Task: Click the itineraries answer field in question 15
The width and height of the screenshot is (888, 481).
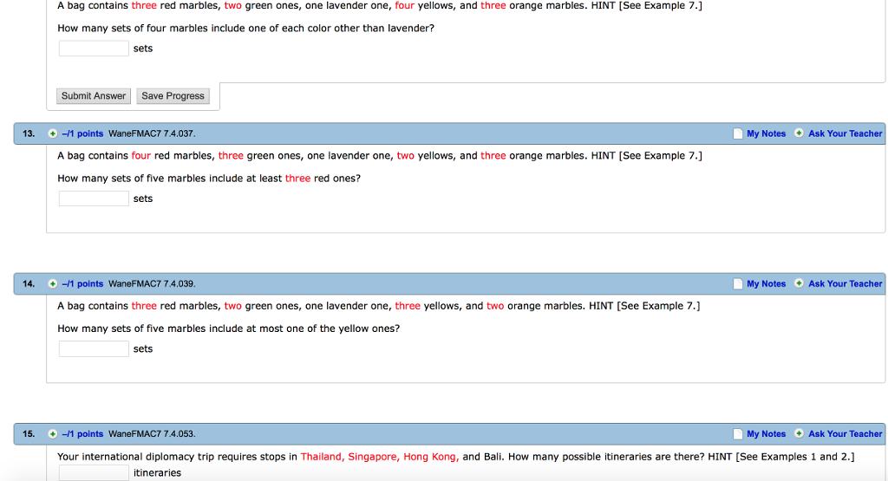Action: [94, 472]
